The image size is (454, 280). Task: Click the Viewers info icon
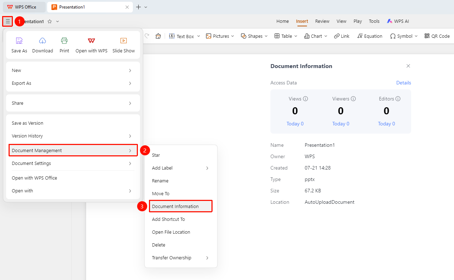coord(353,99)
